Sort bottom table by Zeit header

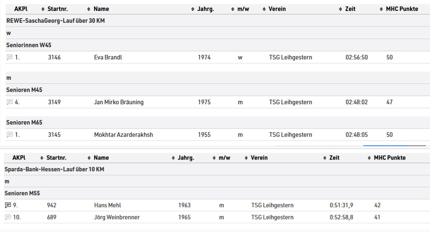click(334, 158)
